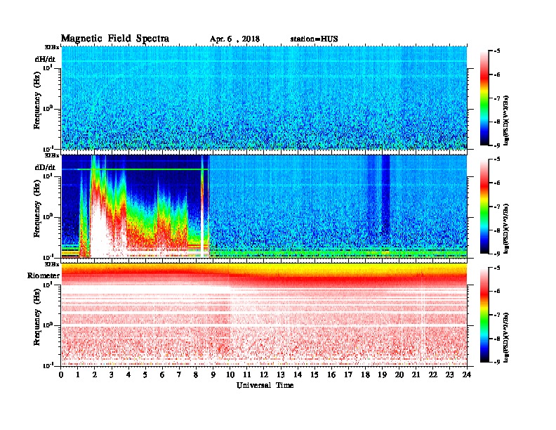Select hour "8" tick on Universal Time axis
The width and height of the screenshot is (556, 430).
tap(196, 374)
